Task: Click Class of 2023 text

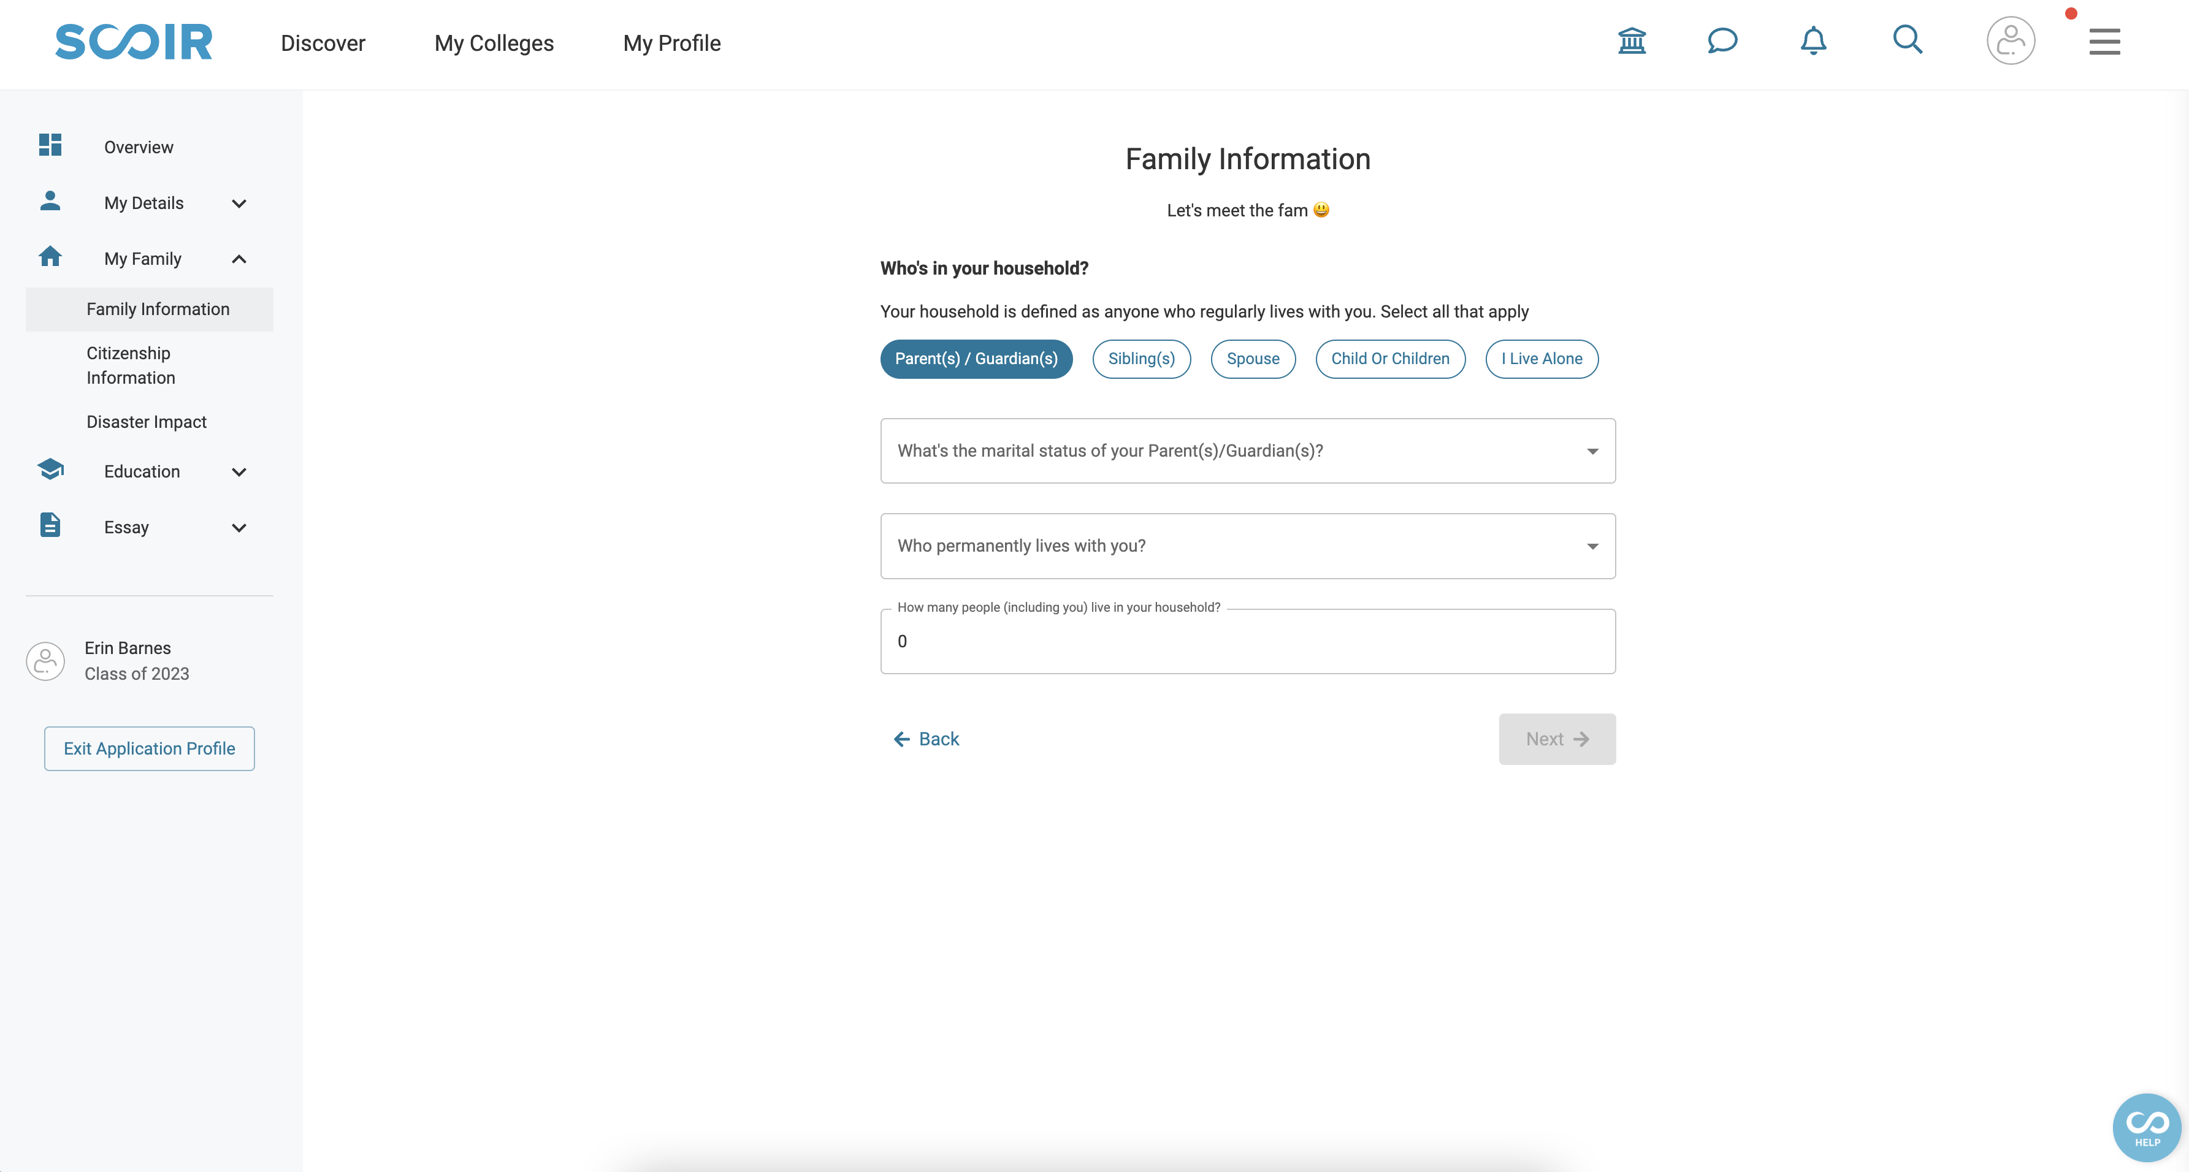Action: pos(137,674)
